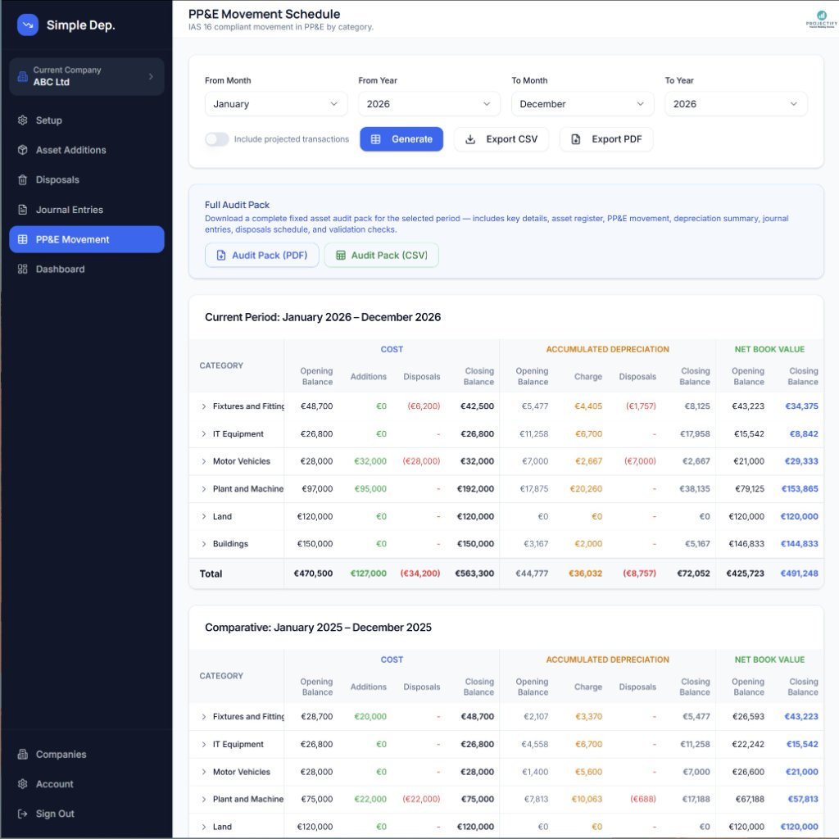Viewport: 839px width, 839px height.
Task: Click the Asset Additions box icon
Action: (22, 150)
